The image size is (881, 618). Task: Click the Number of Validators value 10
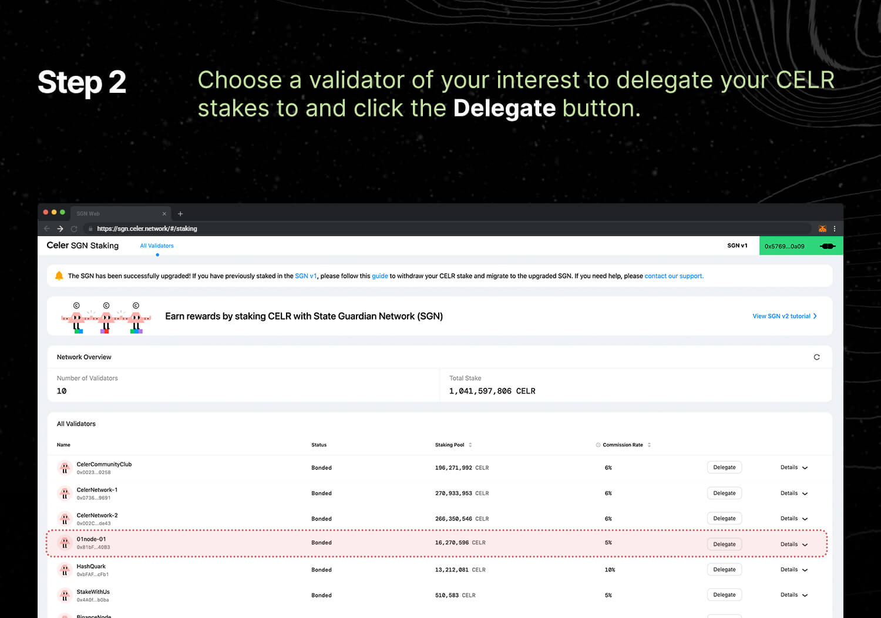pos(62,391)
